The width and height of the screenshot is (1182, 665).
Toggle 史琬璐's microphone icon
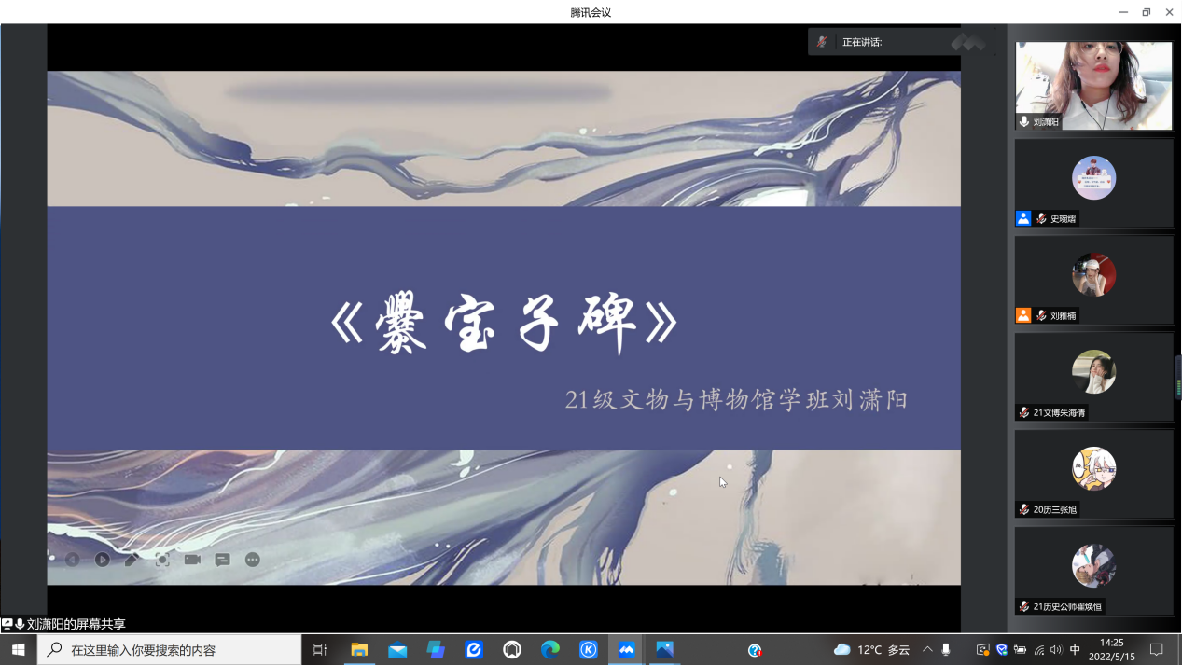pos(1039,218)
